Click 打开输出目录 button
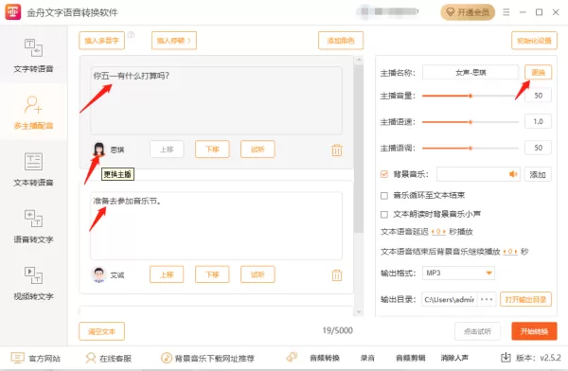 click(x=525, y=299)
